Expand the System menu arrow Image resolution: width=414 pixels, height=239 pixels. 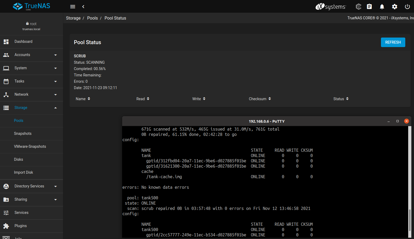(x=56, y=68)
